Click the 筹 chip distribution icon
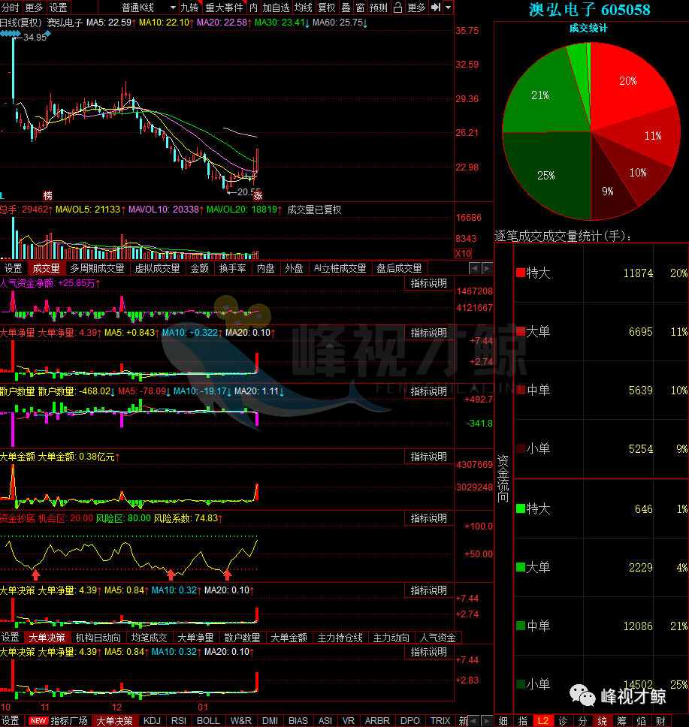The image size is (689, 727). (x=621, y=721)
